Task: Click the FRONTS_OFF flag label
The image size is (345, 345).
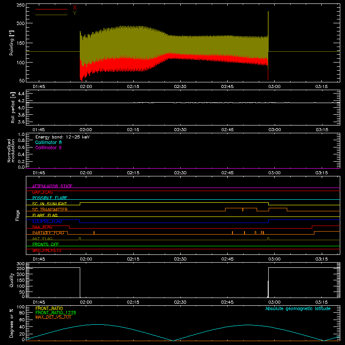Action: tap(46, 245)
